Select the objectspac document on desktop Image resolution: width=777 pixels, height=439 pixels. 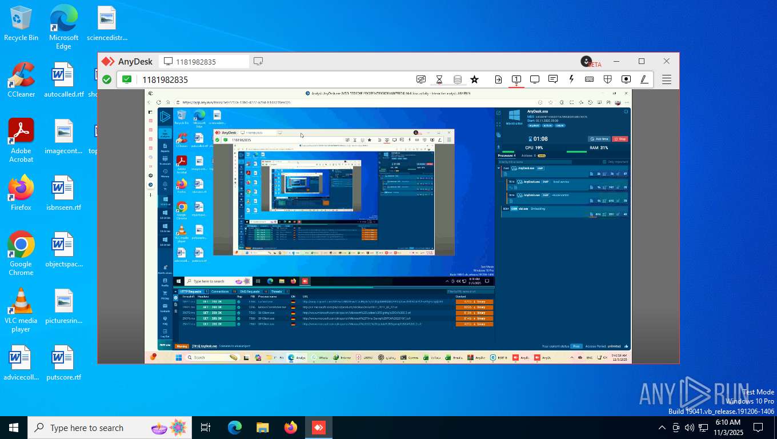point(63,249)
